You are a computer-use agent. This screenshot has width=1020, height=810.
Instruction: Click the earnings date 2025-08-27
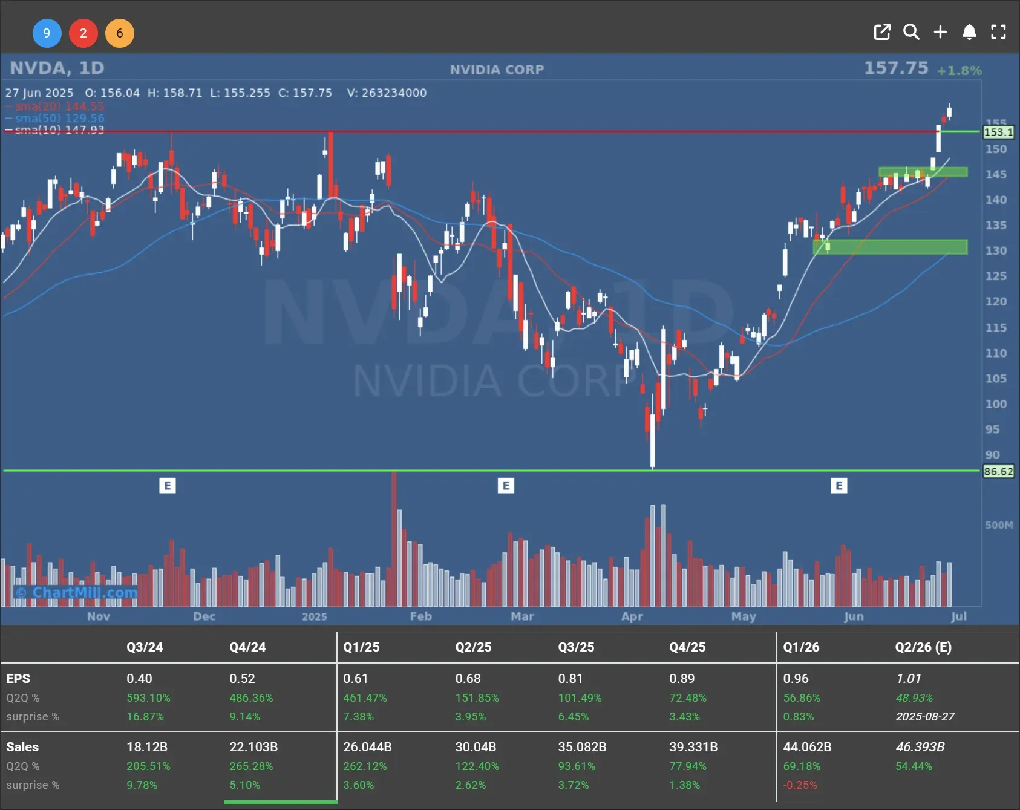pos(925,717)
